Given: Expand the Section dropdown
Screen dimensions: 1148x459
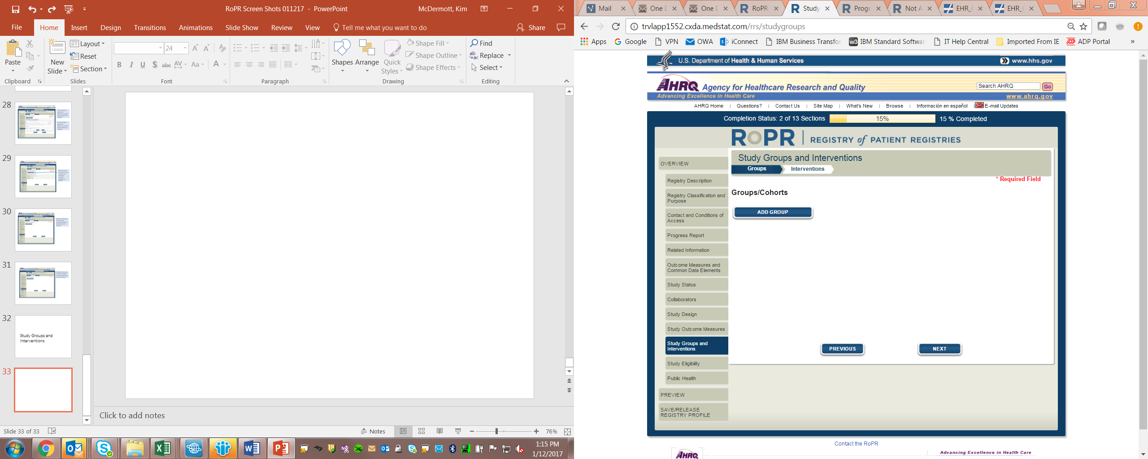Looking at the screenshot, I should [89, 69].
